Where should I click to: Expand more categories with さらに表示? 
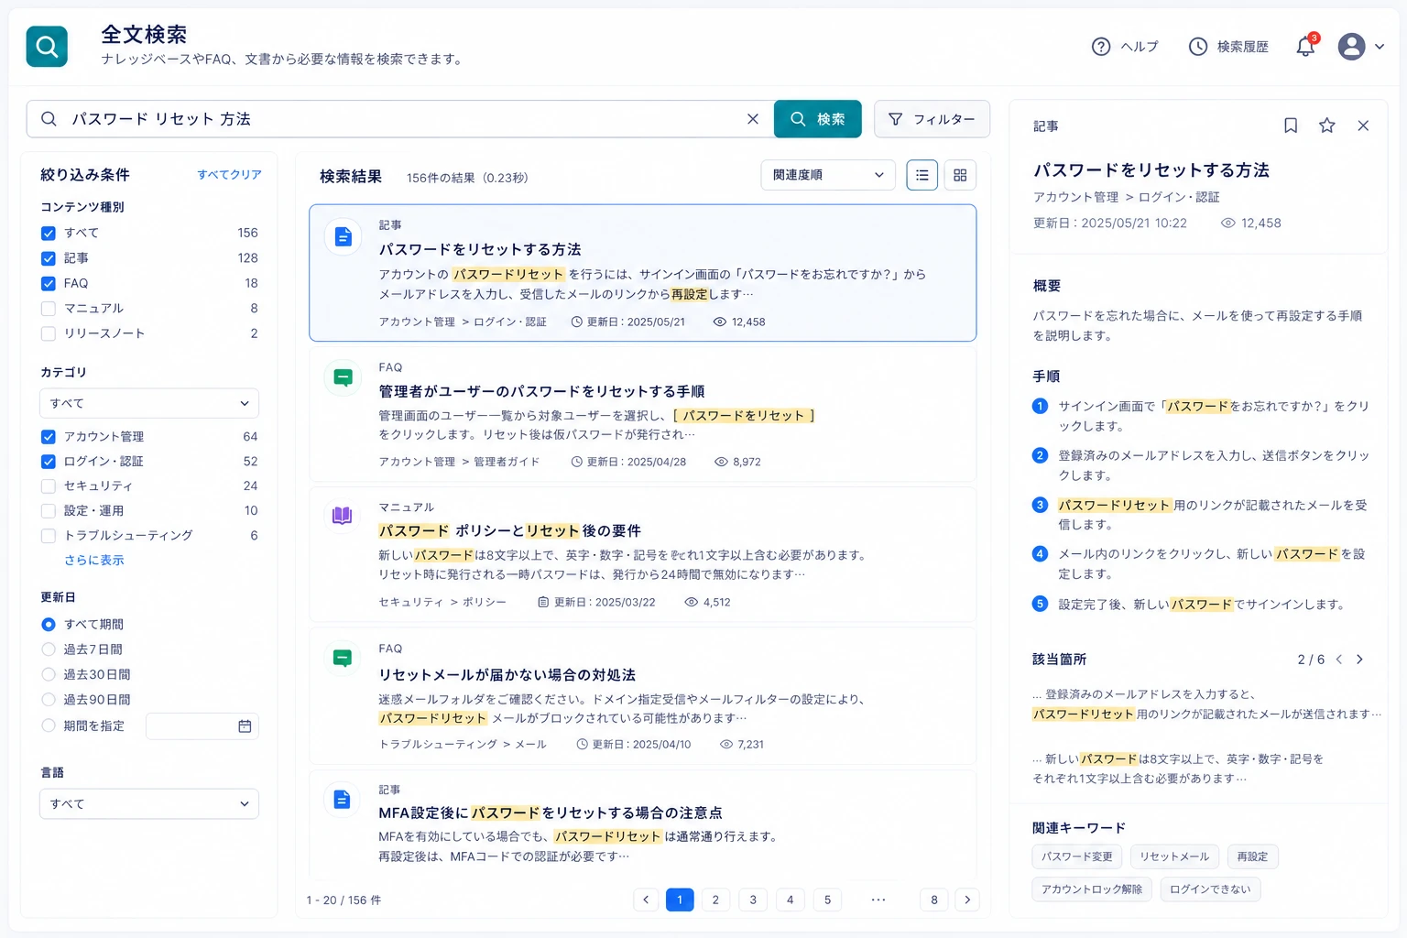pyautogui.click(x=93, y=560)
